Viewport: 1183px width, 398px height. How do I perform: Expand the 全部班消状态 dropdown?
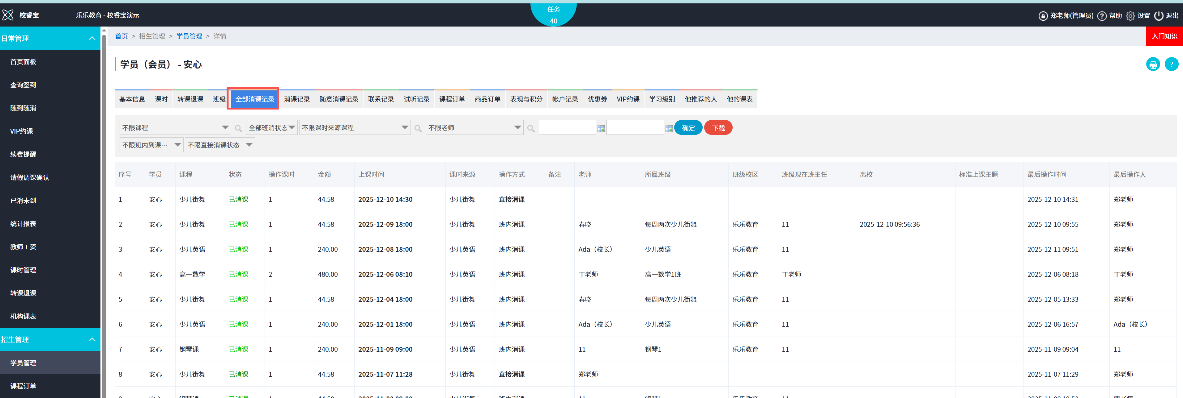click(x=271, y=127)
